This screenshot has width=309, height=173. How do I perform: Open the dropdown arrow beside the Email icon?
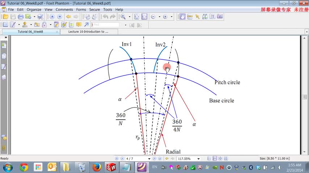coord(34,17)
